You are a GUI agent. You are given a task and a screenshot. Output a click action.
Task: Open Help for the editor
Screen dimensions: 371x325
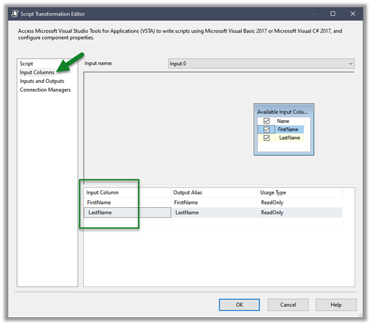click(336, 305)
